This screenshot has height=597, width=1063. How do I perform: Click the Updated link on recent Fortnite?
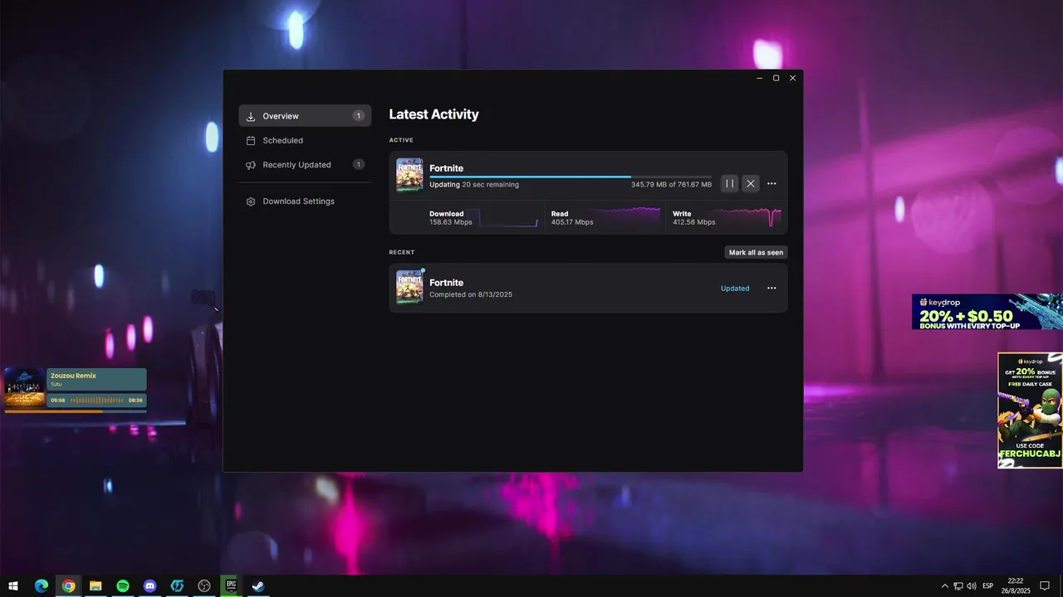[x=735, y=289]
